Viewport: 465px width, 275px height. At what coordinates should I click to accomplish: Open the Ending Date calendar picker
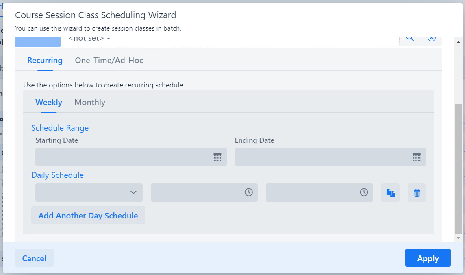coord(417,157)
